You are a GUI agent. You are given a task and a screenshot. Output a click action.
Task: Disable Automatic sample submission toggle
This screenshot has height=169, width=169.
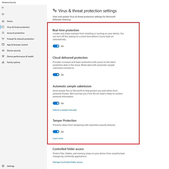coord(56,103)
